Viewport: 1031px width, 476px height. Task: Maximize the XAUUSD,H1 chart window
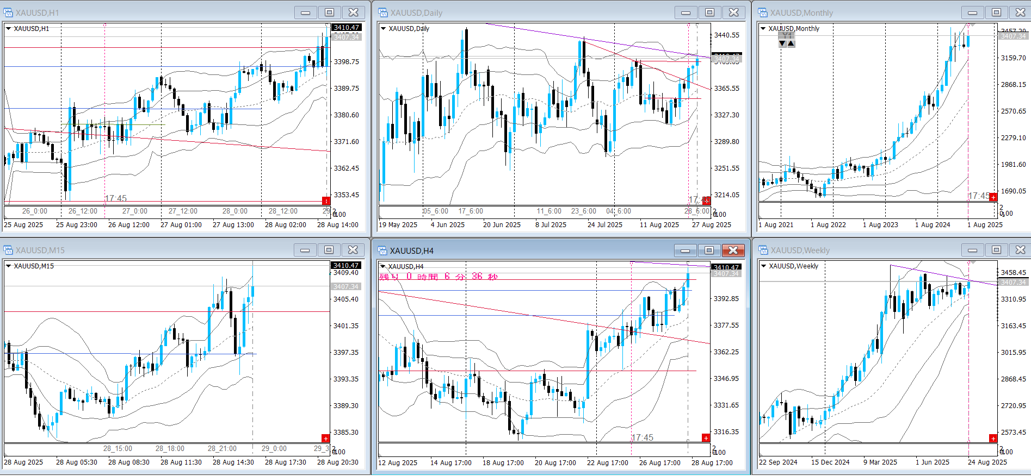point(330,12)
